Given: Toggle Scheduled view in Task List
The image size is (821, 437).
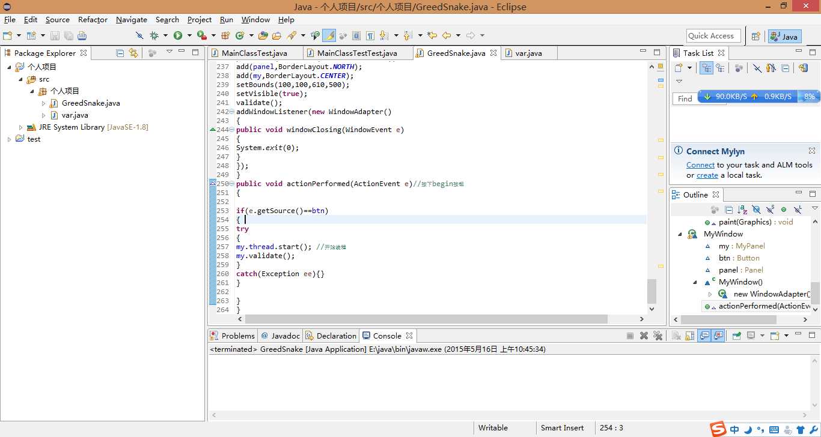Looking at the screenshot, I should 720,68.
